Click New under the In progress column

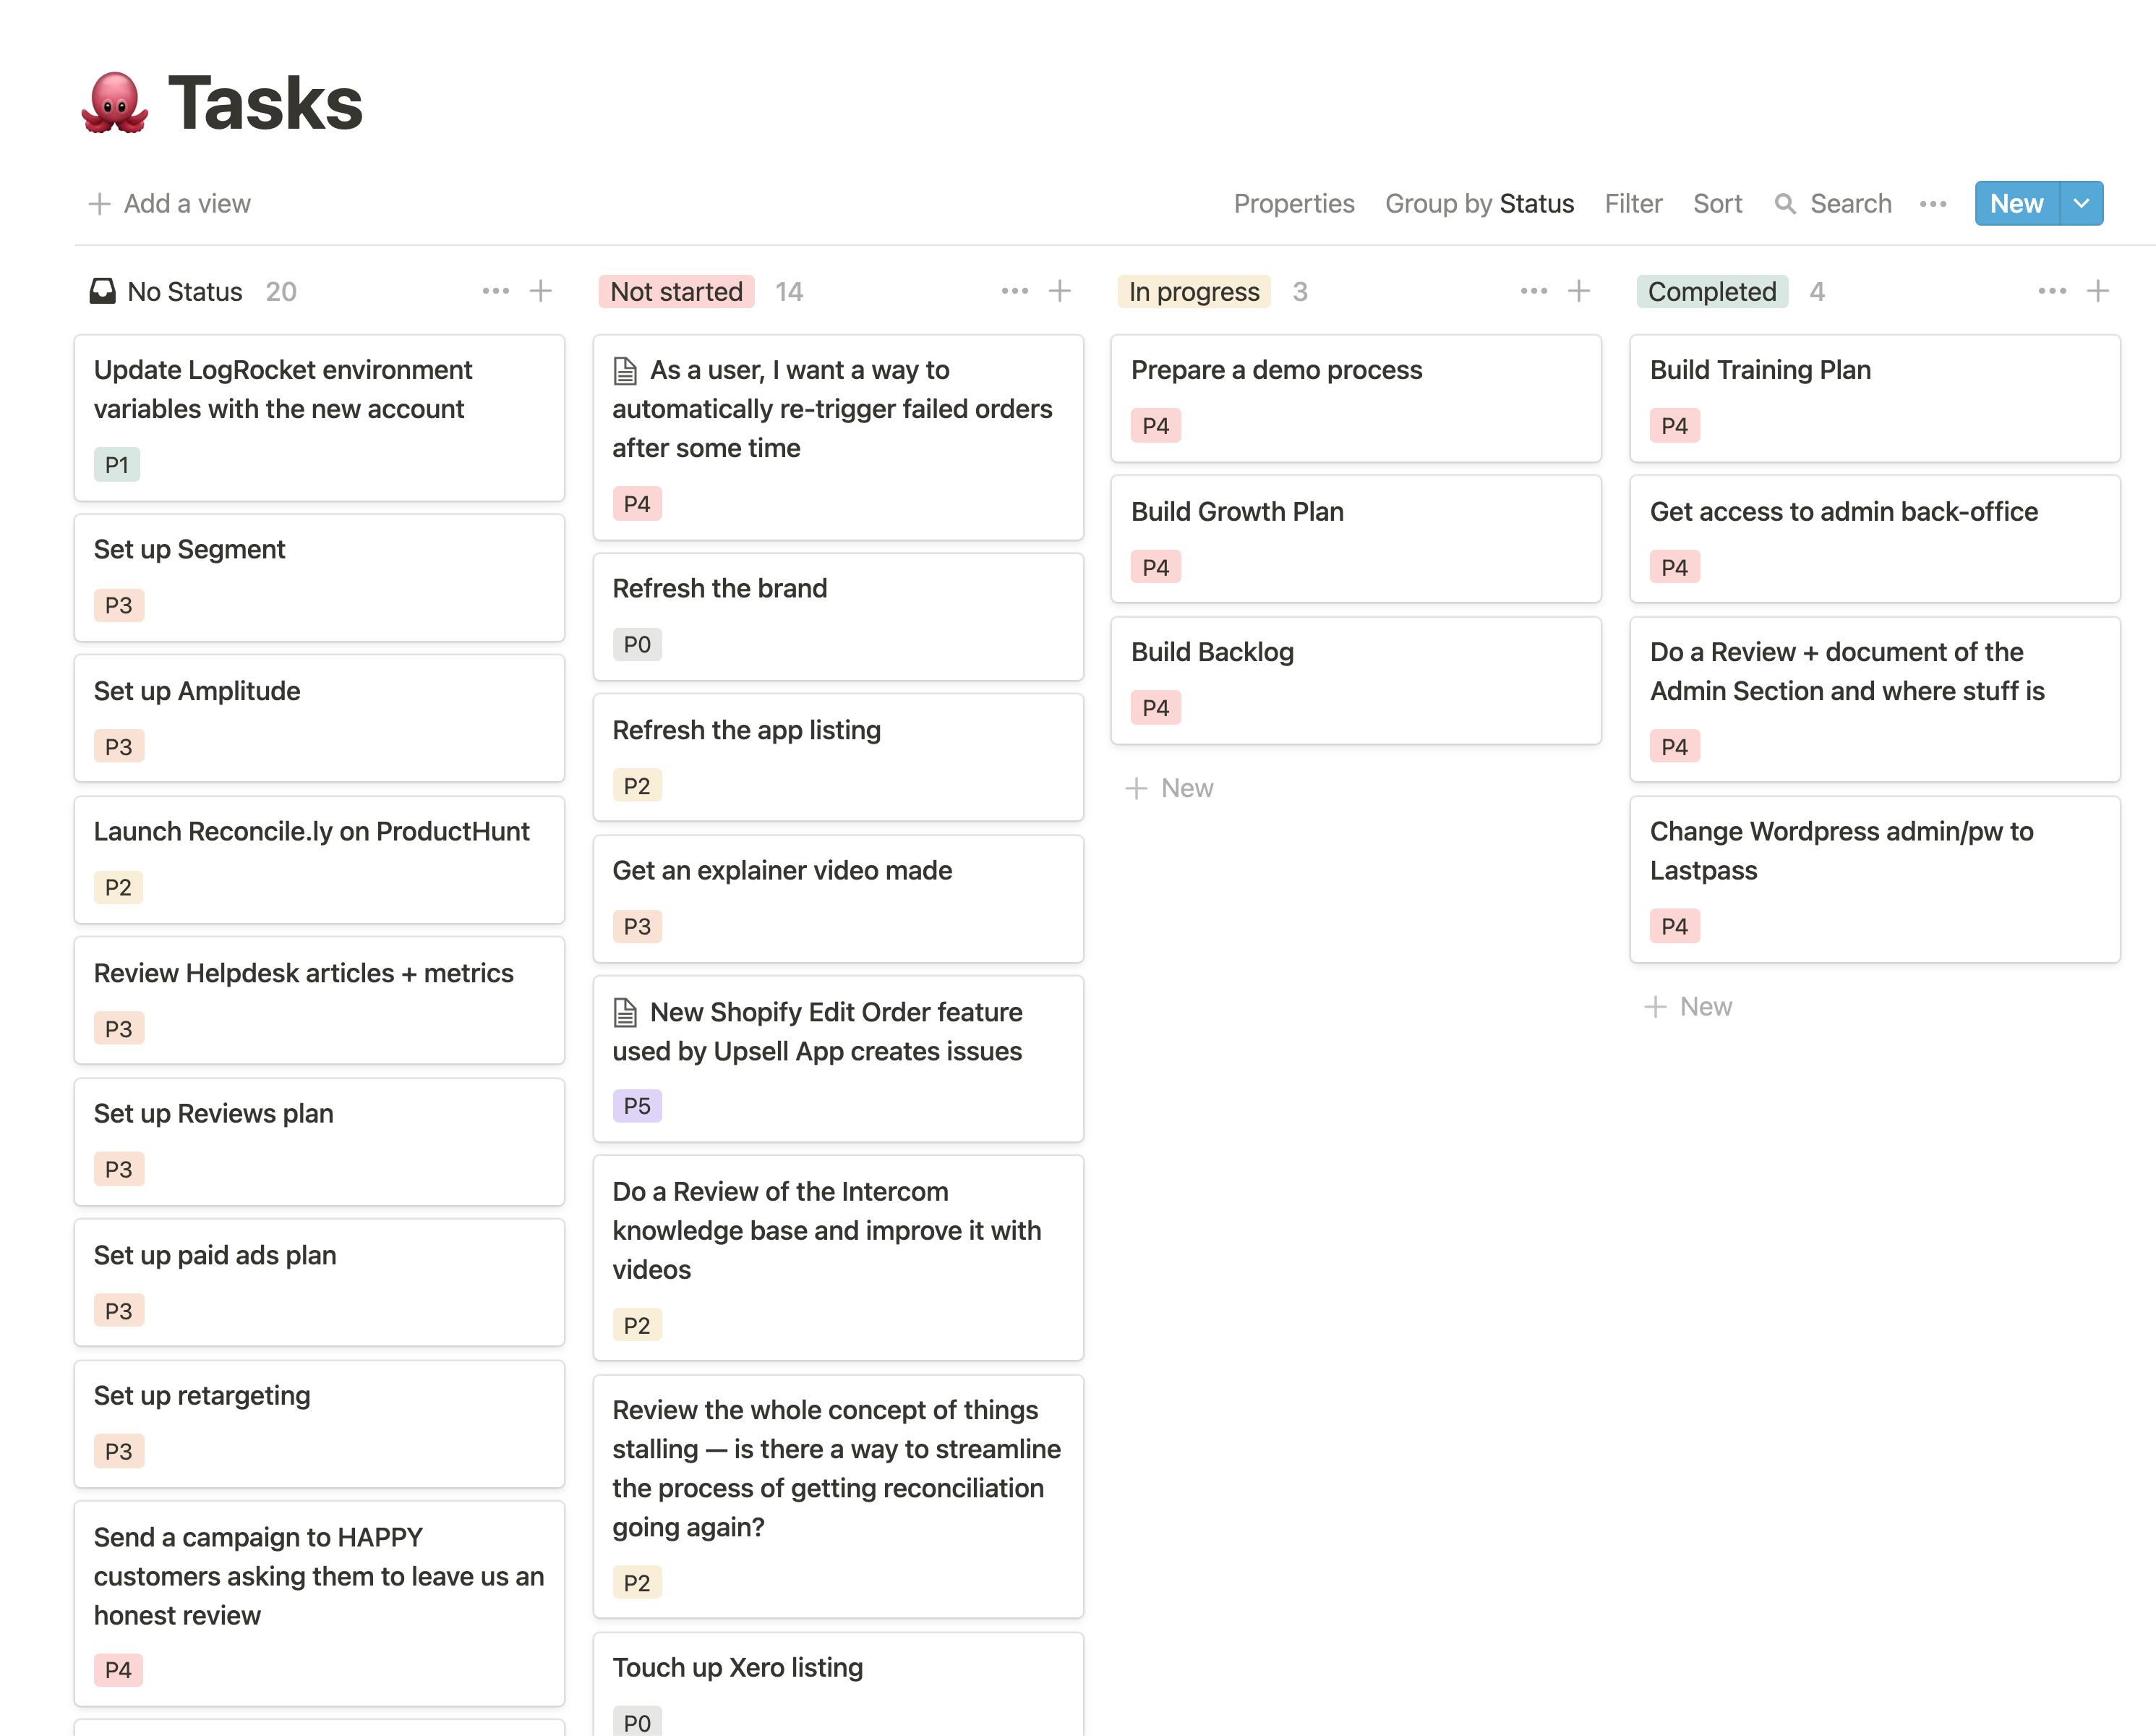click(x=1170, y=788)
